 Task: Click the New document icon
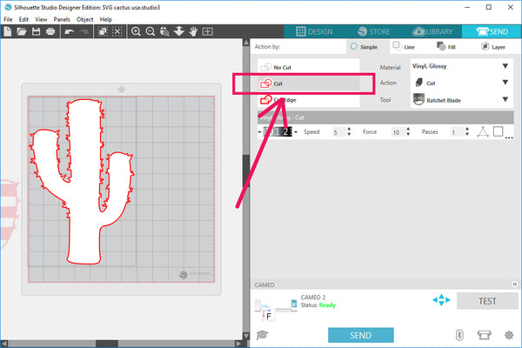[x=7, y=31]
